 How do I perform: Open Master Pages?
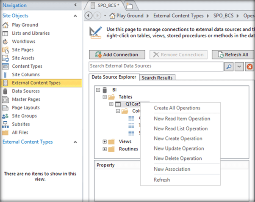[26, 99]
